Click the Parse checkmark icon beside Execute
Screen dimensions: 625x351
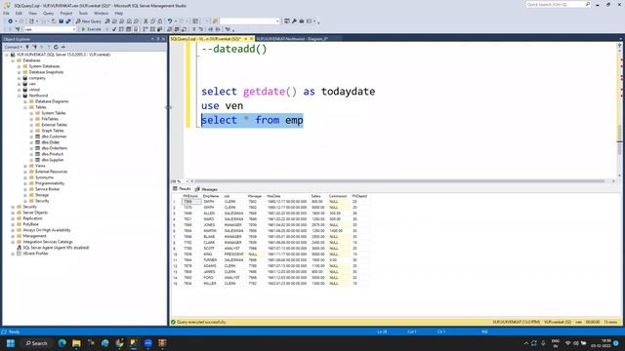114,29
